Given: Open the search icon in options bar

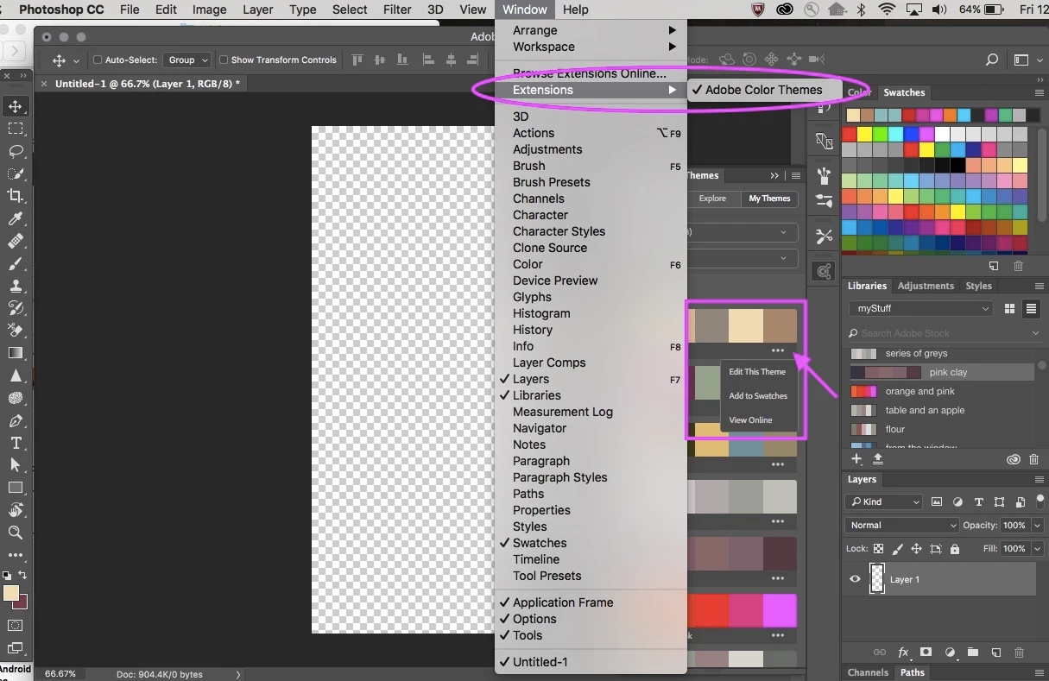Looking at the screenshot, I should [x=992, y=60].
